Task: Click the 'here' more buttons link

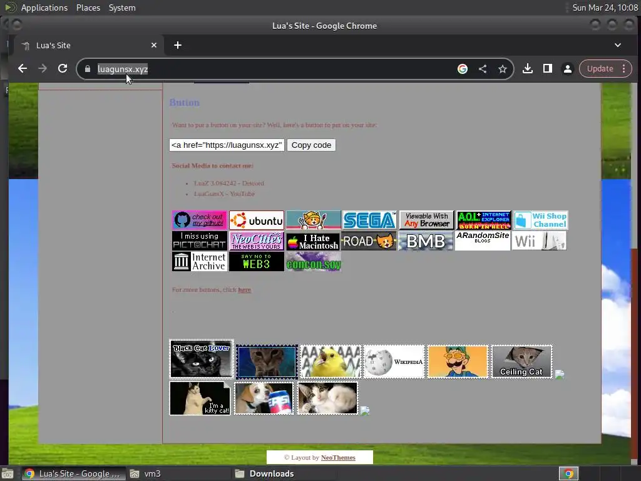Action: tap(245, 289)
